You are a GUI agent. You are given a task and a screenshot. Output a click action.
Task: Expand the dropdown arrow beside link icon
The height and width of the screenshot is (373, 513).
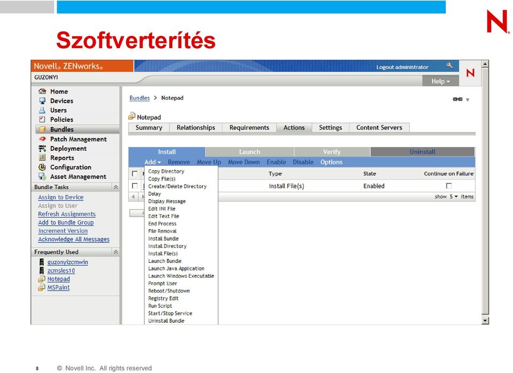pos(468,100)
